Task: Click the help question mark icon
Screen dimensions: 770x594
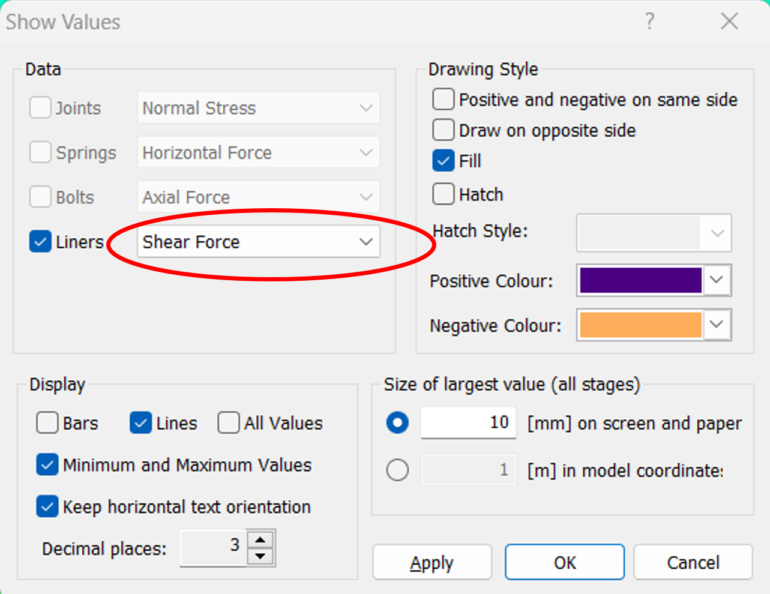Action: pyautogui.click(x=649, y=22)
